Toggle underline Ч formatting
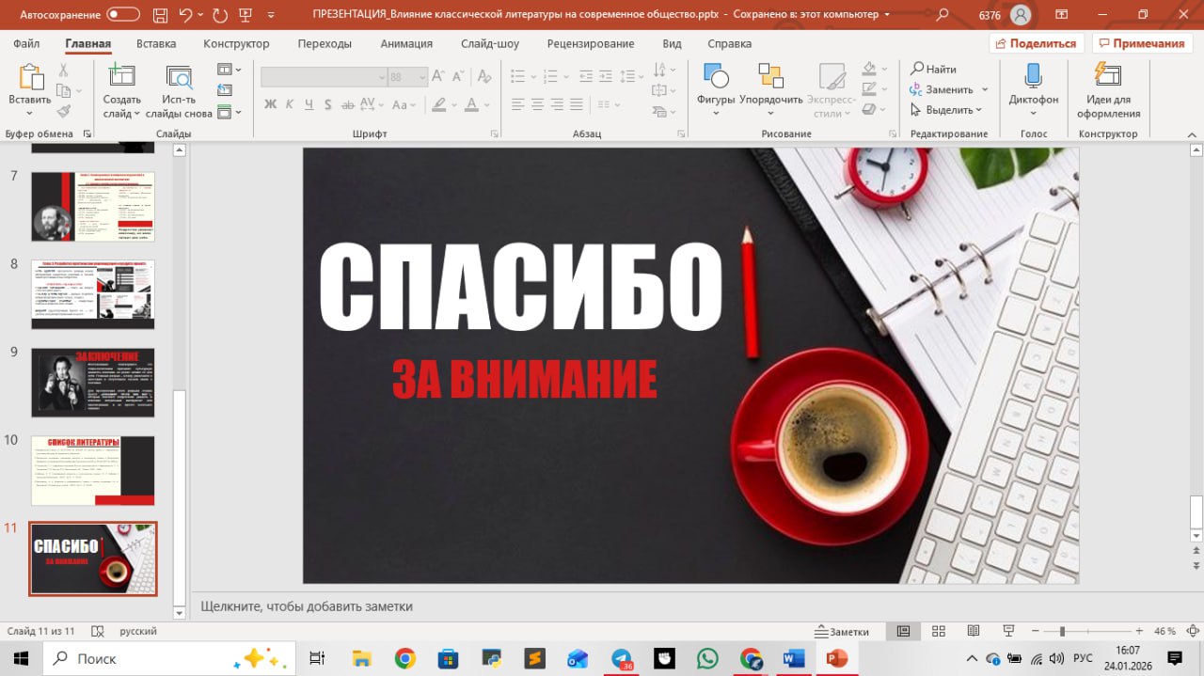Viewport: 1204px width, 676px height. pyautogui.click(x=309, y=104)
